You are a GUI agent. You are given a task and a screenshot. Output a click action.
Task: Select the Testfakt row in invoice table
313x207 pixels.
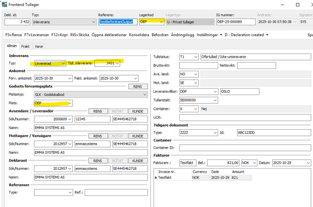[x=164, y=178]
